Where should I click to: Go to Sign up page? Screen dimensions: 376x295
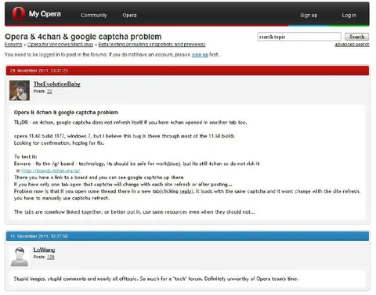pos(309,15)
